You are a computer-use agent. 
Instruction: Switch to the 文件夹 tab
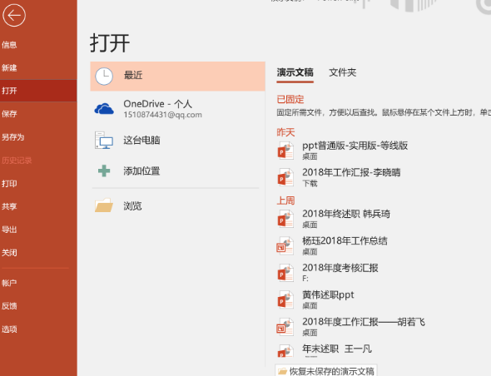[343, 72]
